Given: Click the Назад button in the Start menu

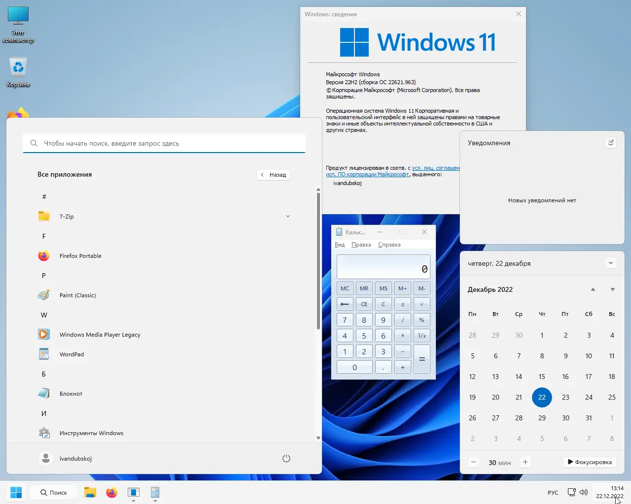Looking at the screenshot, I should click(273, 174).
